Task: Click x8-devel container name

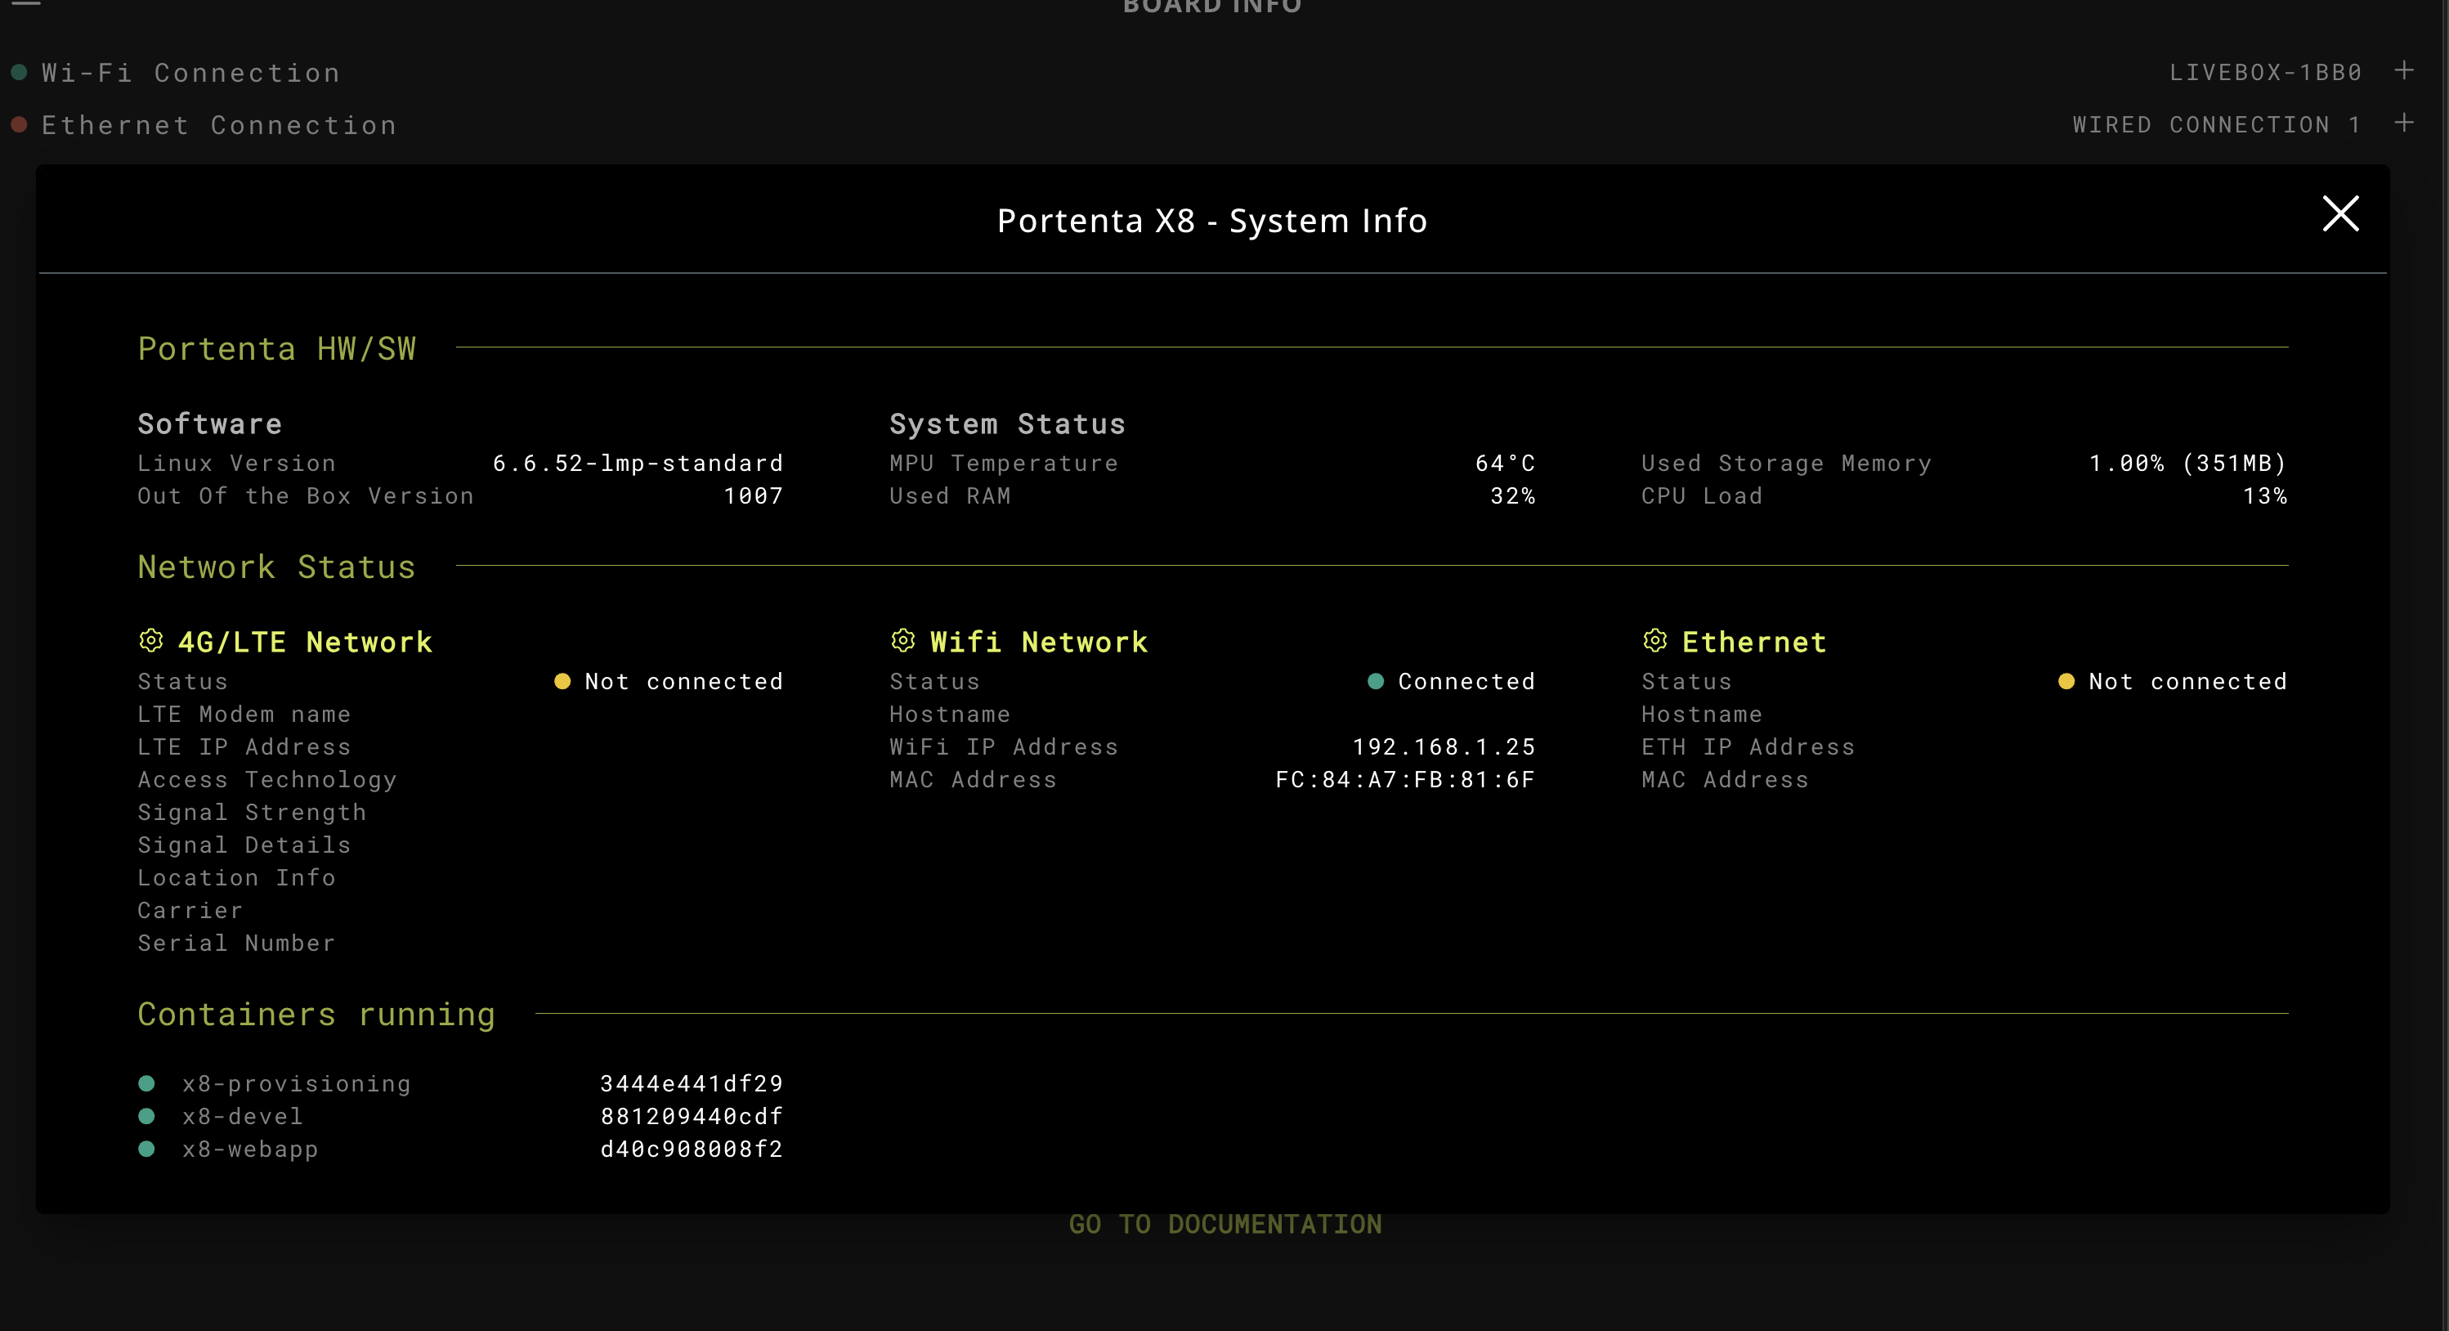Action: [243, 1117]
